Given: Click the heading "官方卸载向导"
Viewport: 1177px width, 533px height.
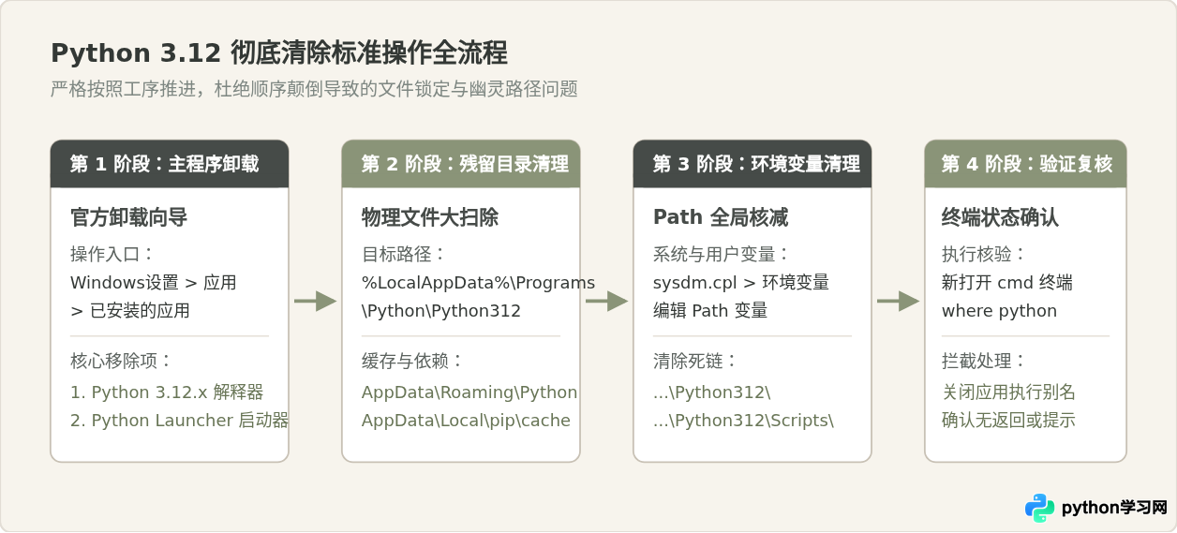Looking at the screenshot, I should pyautogui.click(x=129, y=217).
